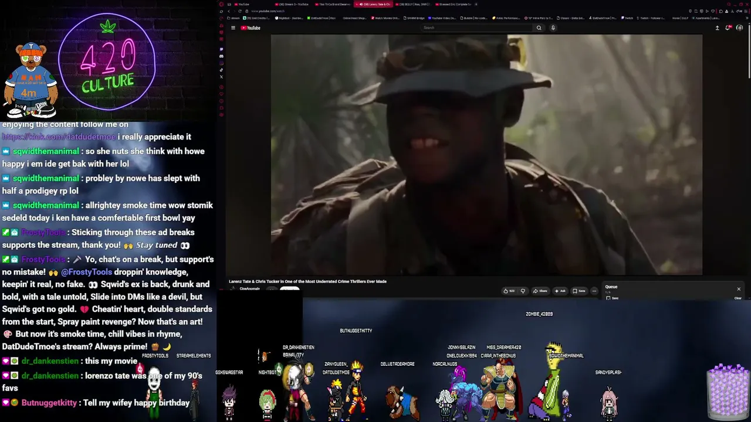Save the video to a playlist

click(579, 291)
